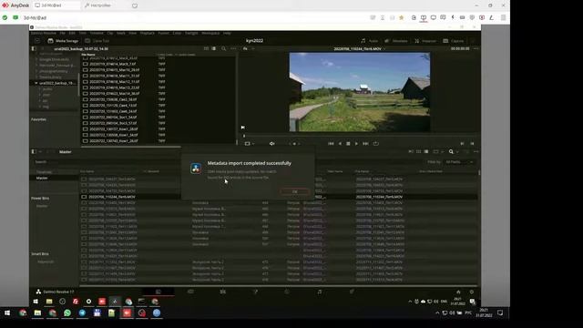Mute the viewer audio speaker icon
The image size is (583, 328).
click(271, 144)
